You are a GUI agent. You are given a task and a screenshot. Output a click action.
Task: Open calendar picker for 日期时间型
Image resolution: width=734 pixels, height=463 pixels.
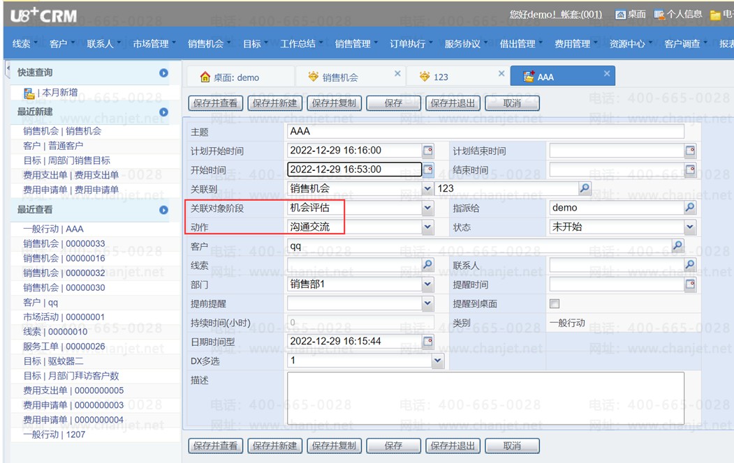click(x=428, y=342)
